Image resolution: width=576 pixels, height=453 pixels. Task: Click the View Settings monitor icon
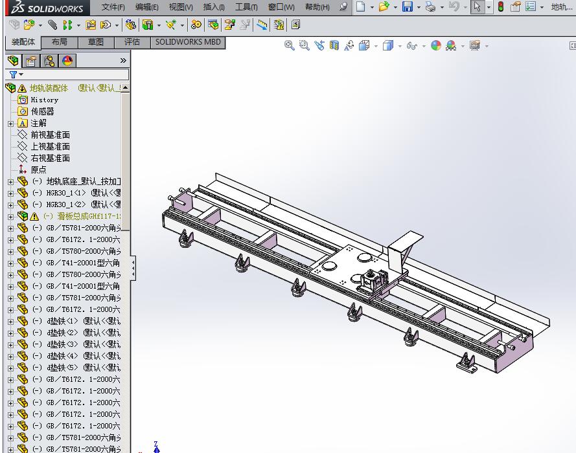[x=475, y=45]
